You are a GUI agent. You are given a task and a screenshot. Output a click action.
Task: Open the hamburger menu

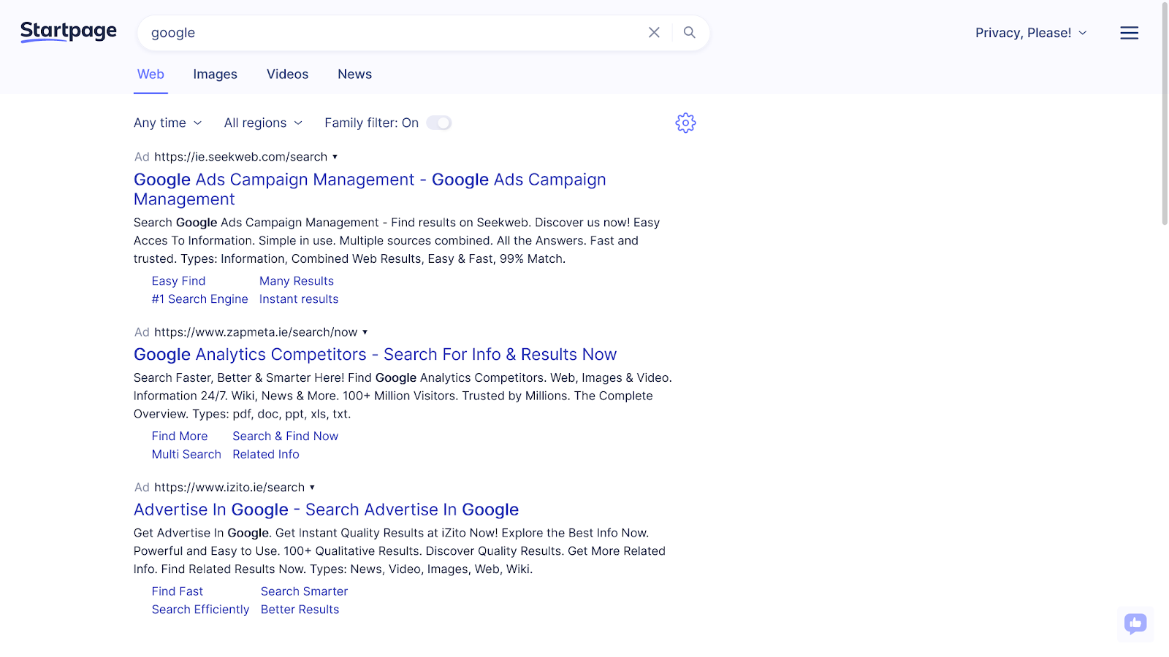[x=1129, y=33]
